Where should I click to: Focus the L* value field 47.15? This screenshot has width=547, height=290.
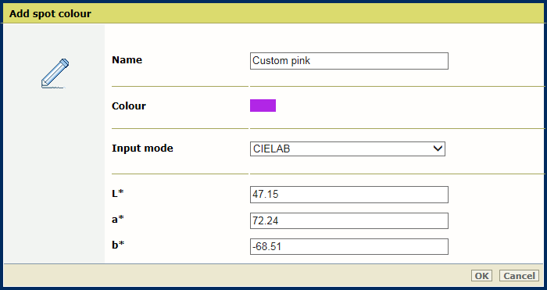coord(349,195)
